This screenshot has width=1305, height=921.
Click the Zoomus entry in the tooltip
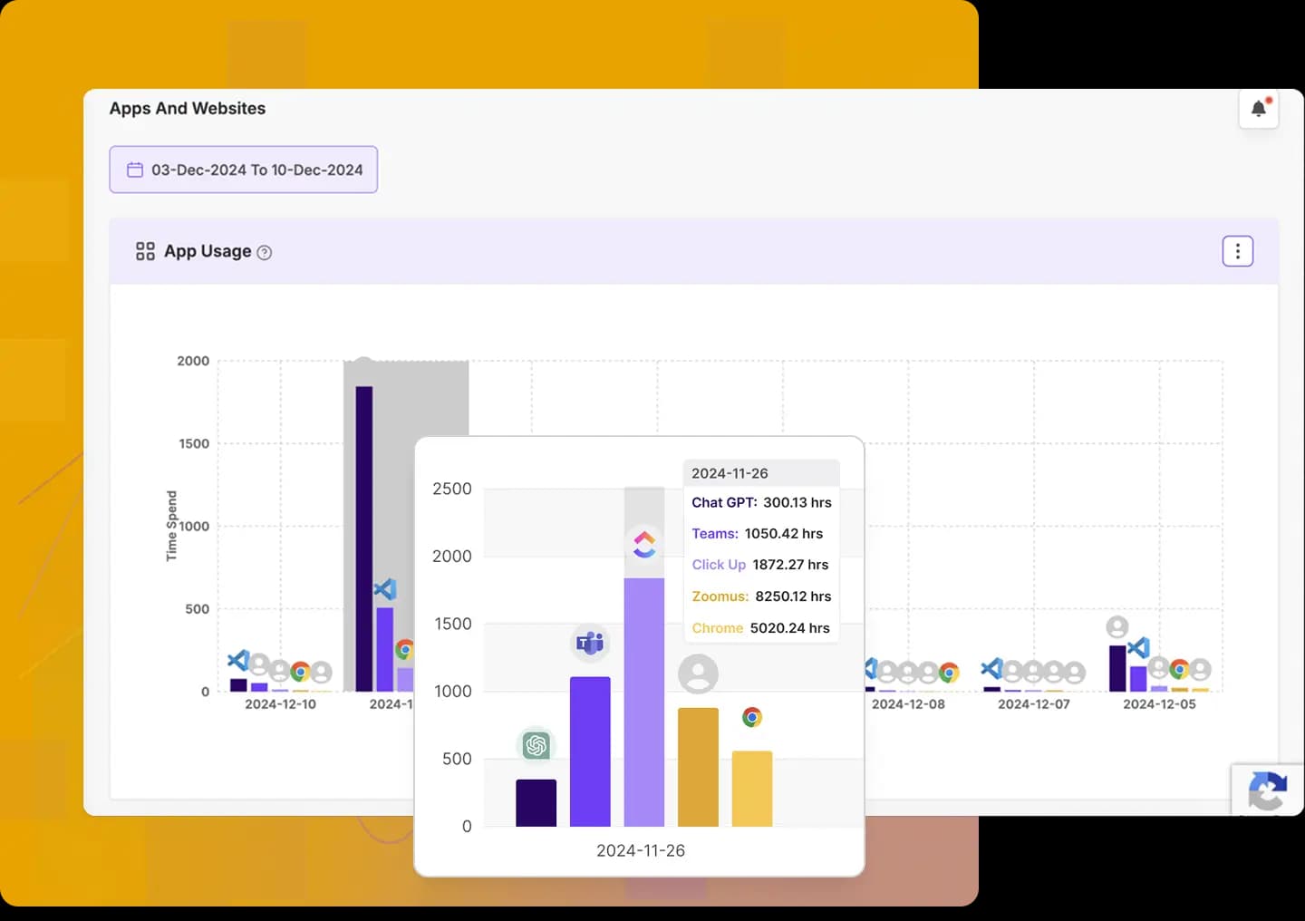[720, 596]
